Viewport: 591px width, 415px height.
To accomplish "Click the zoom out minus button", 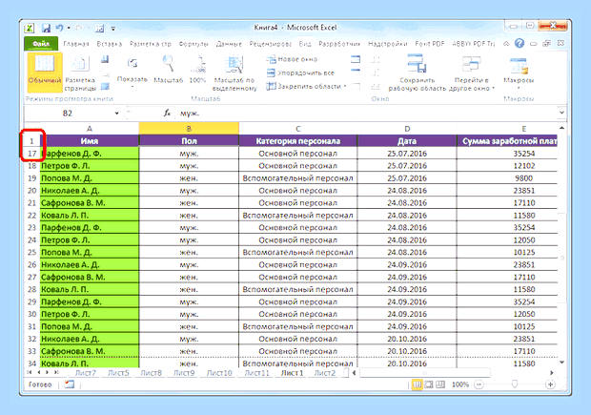I will point(479,384).
